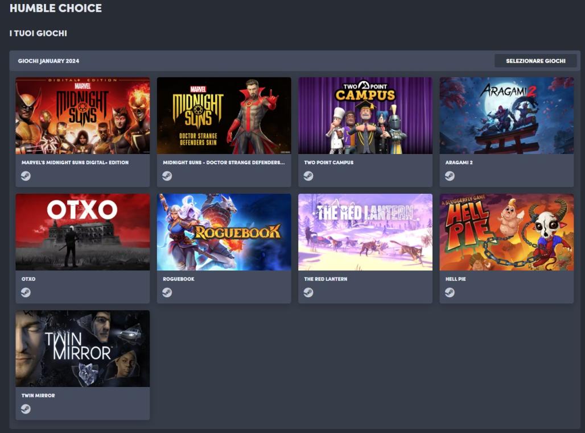Open the Hell Pie game artwork
585x433 pixels.
(506, 232)
